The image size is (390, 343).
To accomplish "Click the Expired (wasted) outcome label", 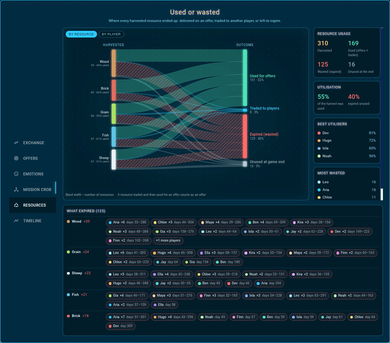I will pos(264,134).
